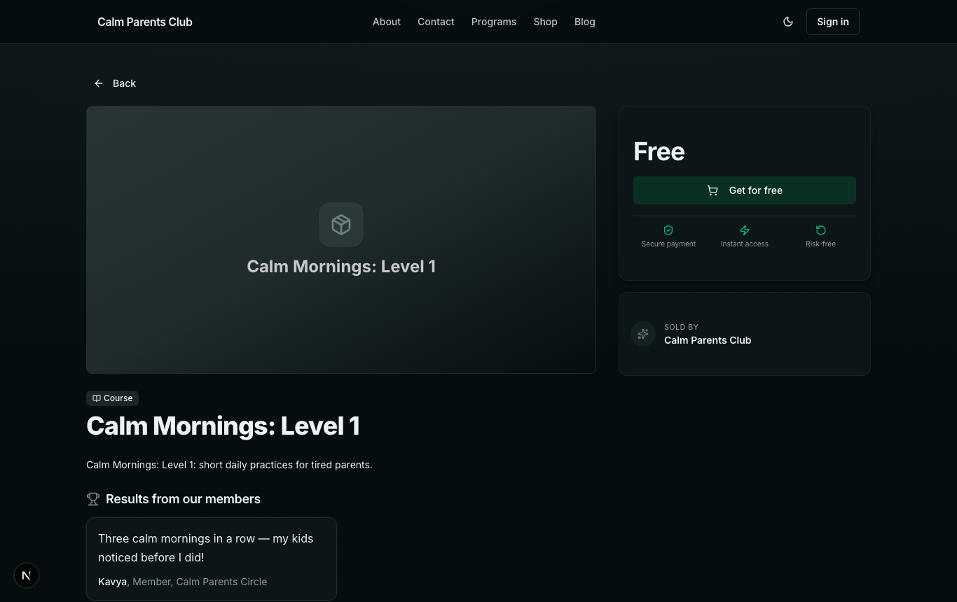Click the package icon in product preview
This screenshot has height=602, width=957.
(x=341, y=225)
